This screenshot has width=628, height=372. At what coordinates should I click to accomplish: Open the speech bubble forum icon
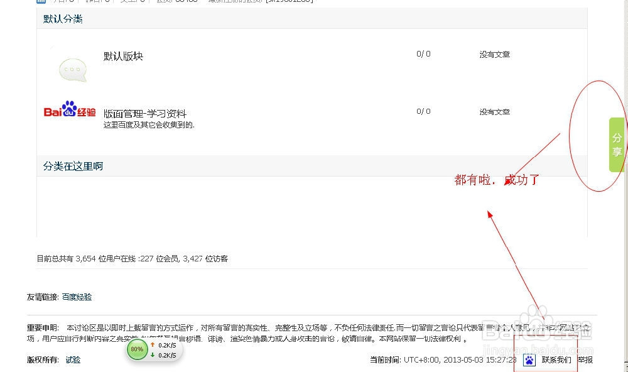tap(72, 68)
